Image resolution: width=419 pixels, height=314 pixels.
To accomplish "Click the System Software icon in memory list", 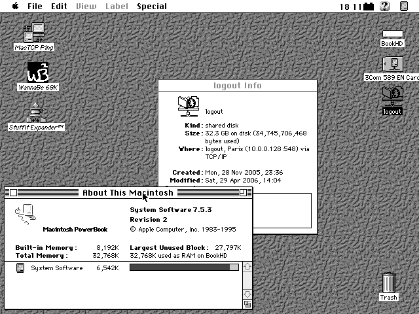I will pos(20,268).
